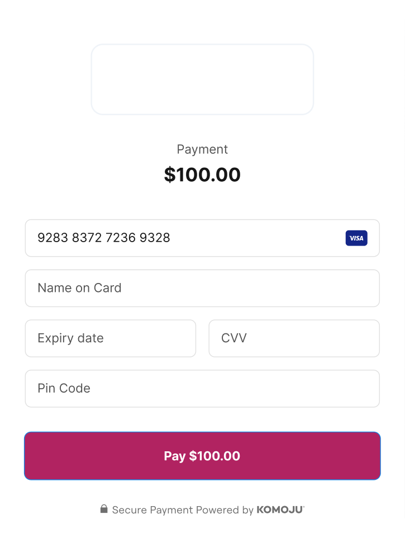
Task: Click the word KOMOJU after Powered by
Action: pyautogui.click(x=280, y=509)
